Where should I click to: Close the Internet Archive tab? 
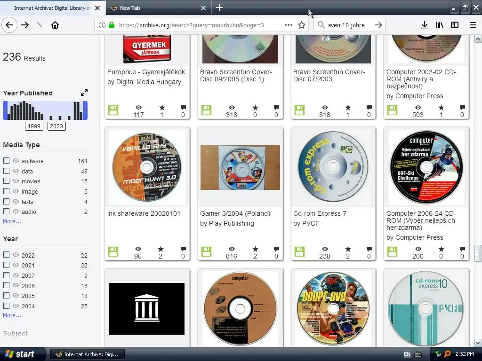[97, 8]
